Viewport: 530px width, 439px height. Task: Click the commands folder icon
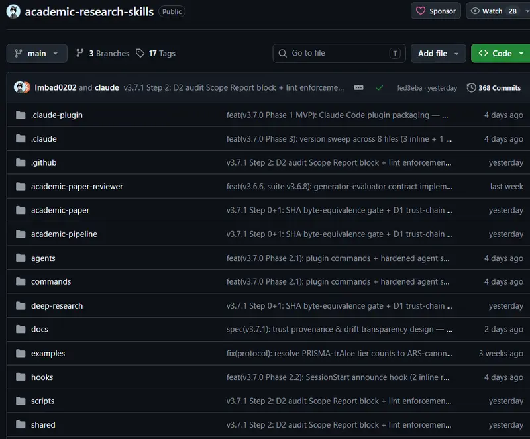click(x=21, y=281)
